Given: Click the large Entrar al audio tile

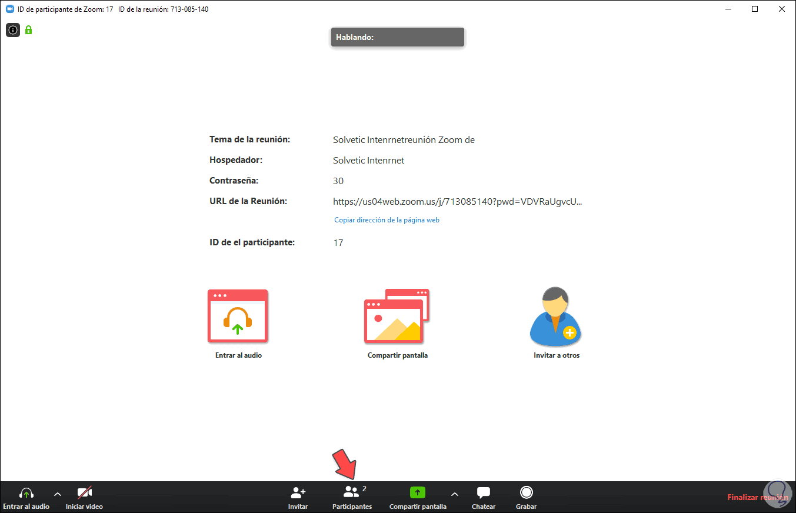Looking at the screenshot, I should tap(238, 324).
